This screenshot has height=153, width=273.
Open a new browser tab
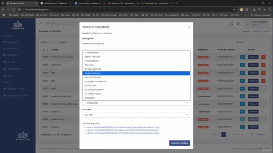177,3
